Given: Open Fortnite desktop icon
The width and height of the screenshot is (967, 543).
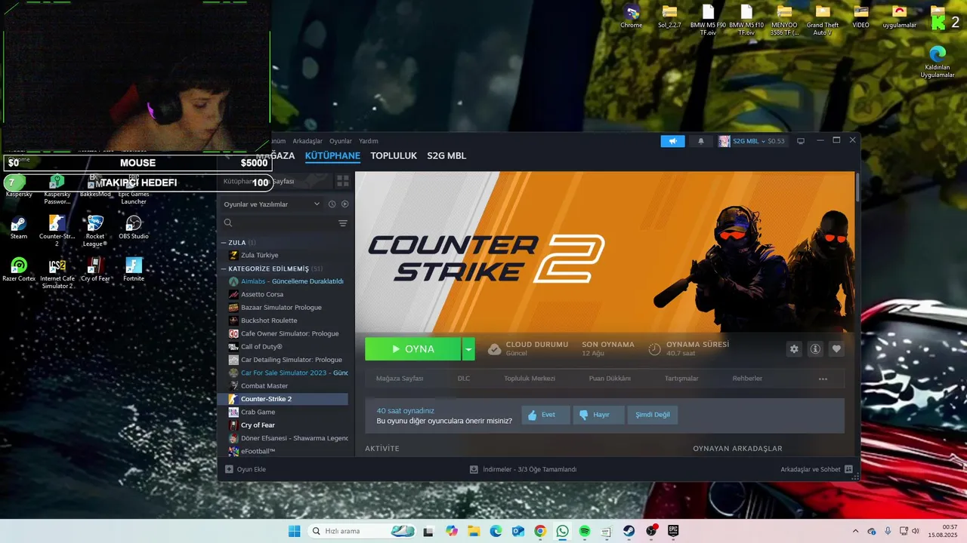Looking at the screenshot, I should pyautogui.click(x=134, y=270).
